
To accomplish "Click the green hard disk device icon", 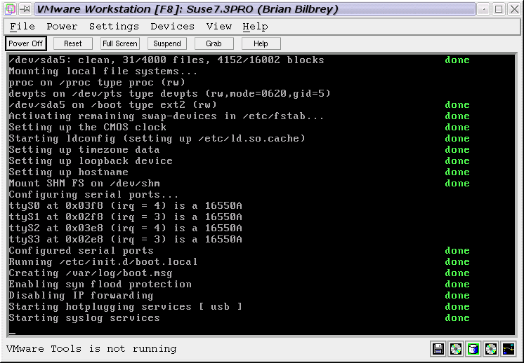I will click(473, 349).
